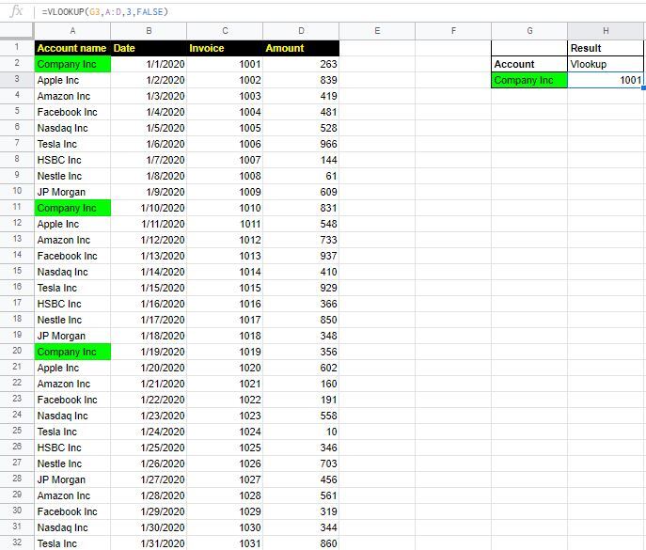Click the green "Company Inc" cell in column G
Viewport: 646px width, 550px height.
pyautogui.click(x=529, y=81)
